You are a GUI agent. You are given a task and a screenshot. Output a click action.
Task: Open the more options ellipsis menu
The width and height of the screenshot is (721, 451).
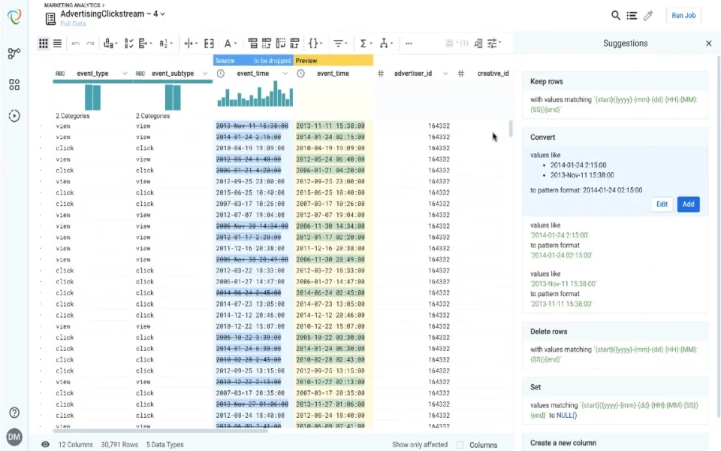click(409, 44)
